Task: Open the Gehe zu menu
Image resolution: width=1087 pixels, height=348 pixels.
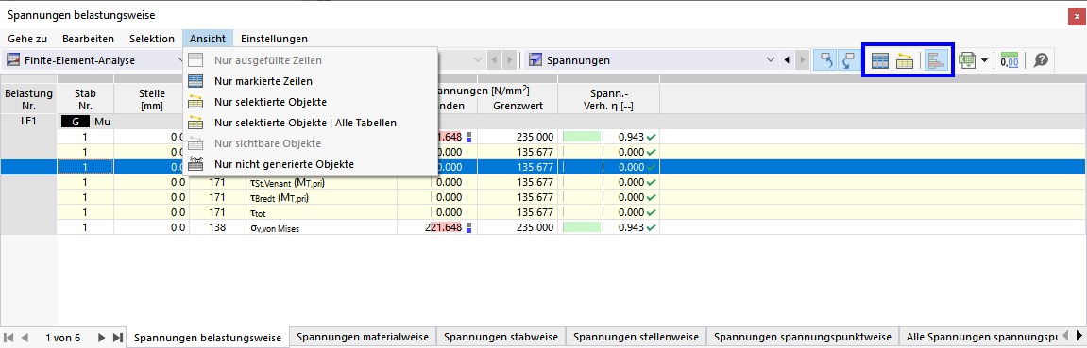Action: click(27, 39)
